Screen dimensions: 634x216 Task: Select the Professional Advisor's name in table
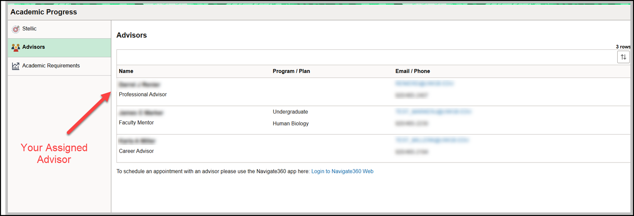139,85
